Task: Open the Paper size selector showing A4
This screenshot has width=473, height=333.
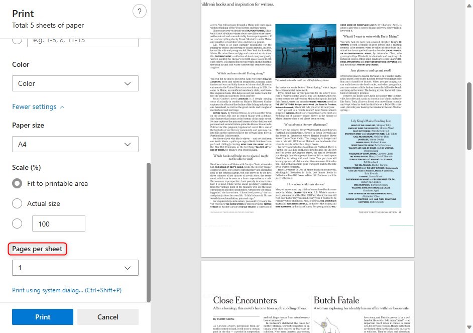Action: tap(75, 144)
